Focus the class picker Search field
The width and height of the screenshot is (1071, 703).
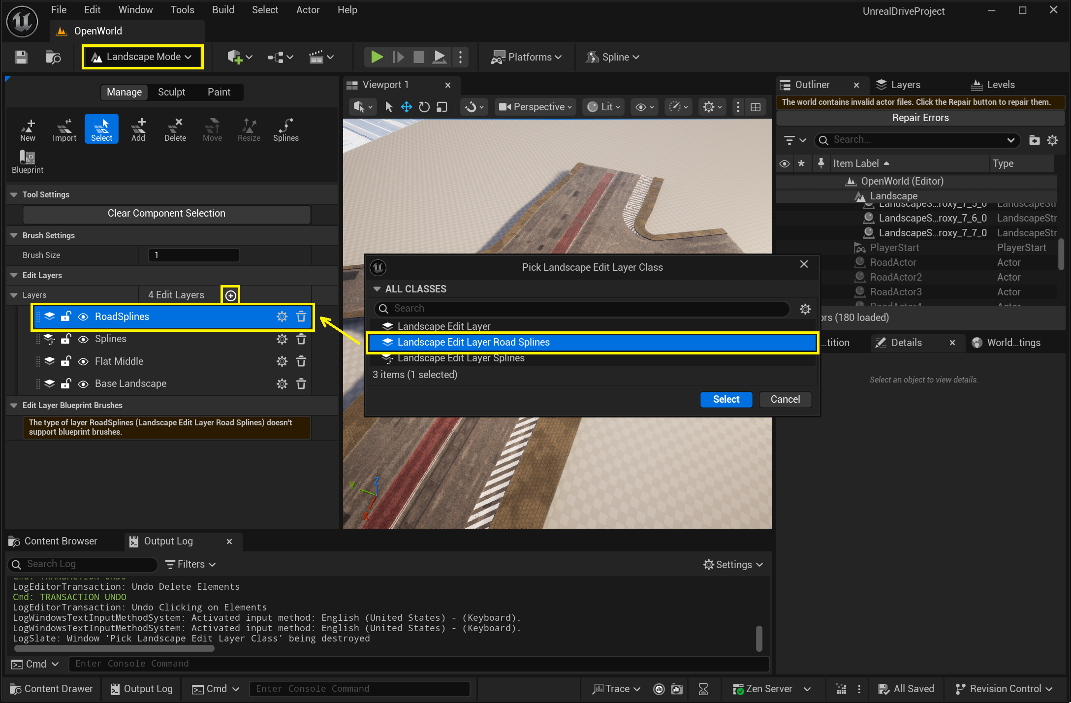pos(582,309)
